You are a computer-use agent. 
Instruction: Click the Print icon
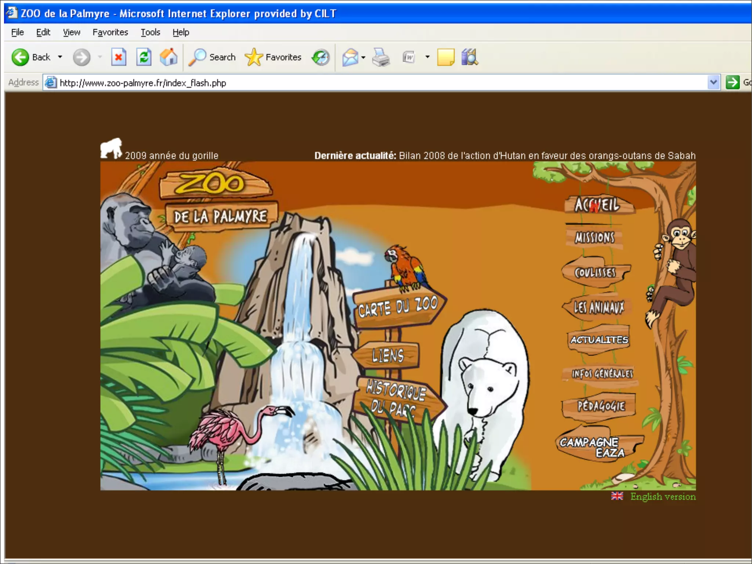click(381, 57)
